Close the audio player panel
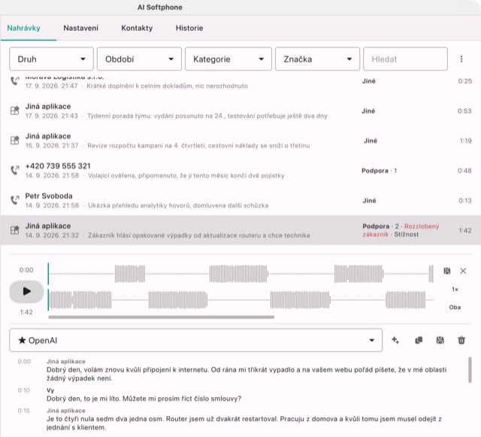The image size is (481, 437). click(463, 271)
